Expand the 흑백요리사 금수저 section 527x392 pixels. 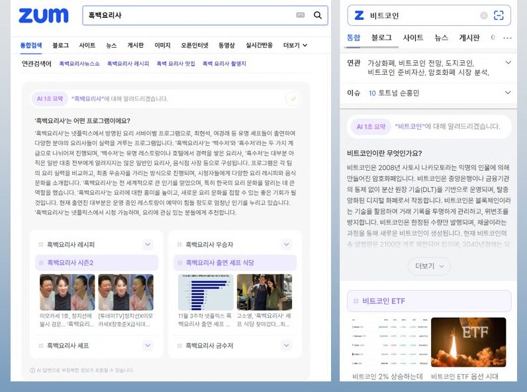[x=287, y=345]
